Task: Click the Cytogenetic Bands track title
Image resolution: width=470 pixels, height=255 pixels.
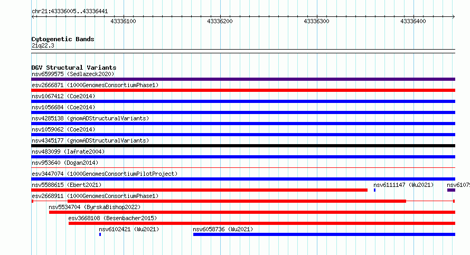Action: 63,39
